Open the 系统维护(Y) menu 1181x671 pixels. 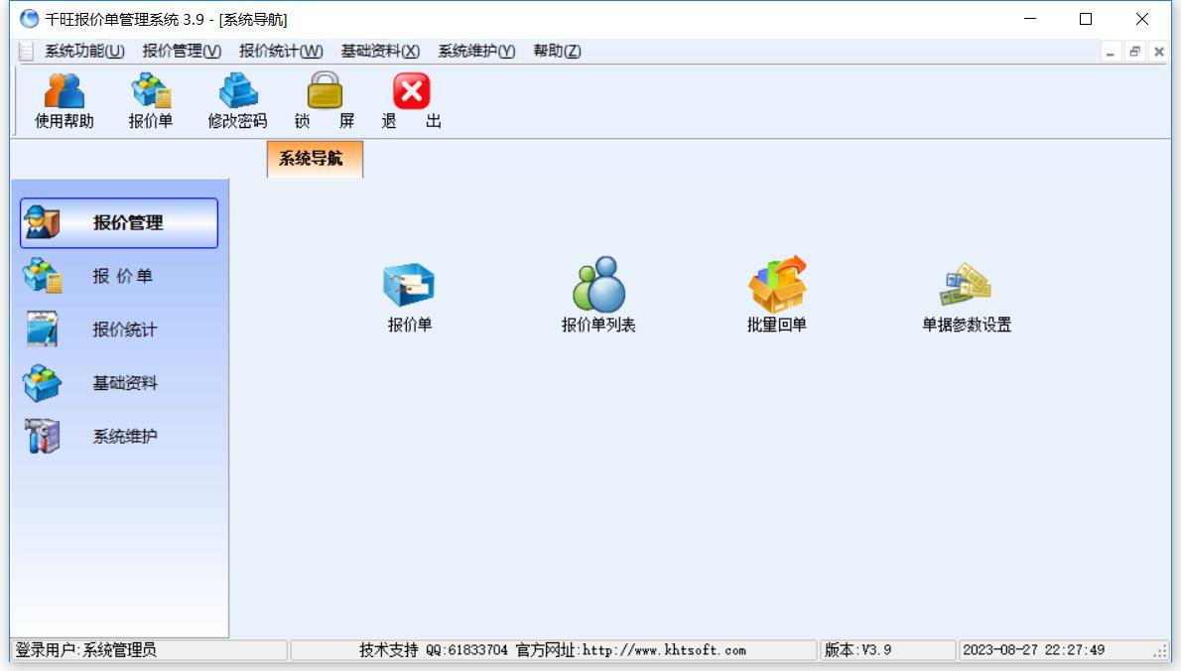pyautogui.click(x=476, y=52)
